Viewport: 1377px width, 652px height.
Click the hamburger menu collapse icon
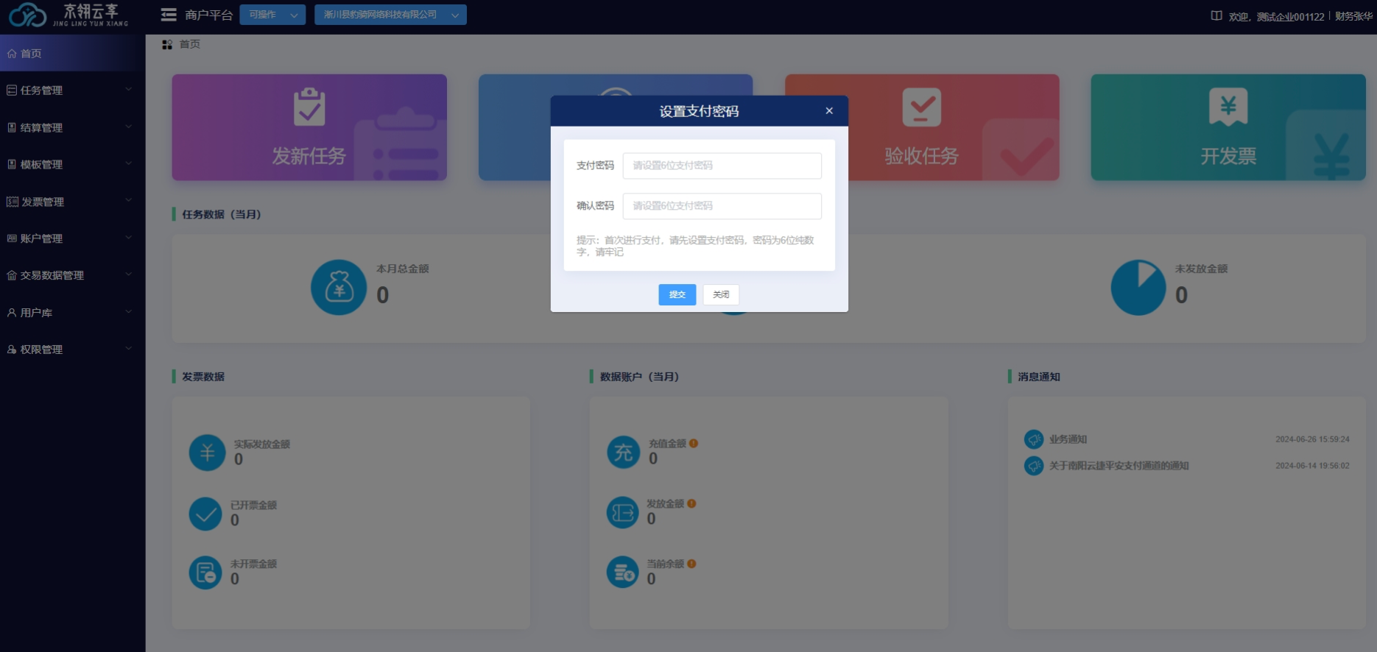point(169,15)
